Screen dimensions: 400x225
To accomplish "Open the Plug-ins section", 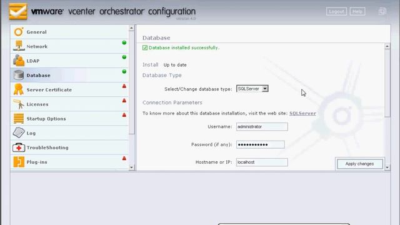I will [x=69, y=162].
